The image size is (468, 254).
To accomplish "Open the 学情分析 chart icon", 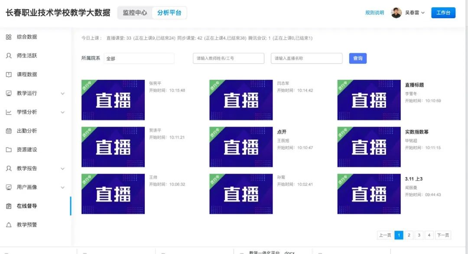I will (x=9, y=112).
